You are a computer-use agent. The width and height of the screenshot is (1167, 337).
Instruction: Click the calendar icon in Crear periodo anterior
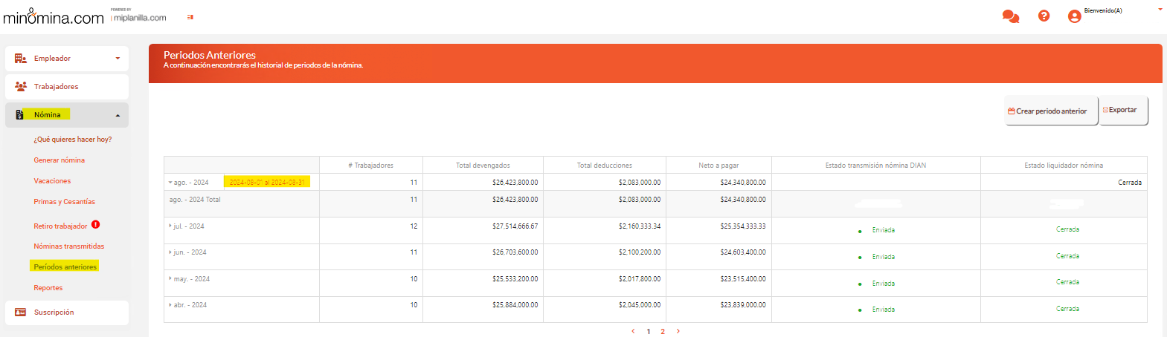1012,111
